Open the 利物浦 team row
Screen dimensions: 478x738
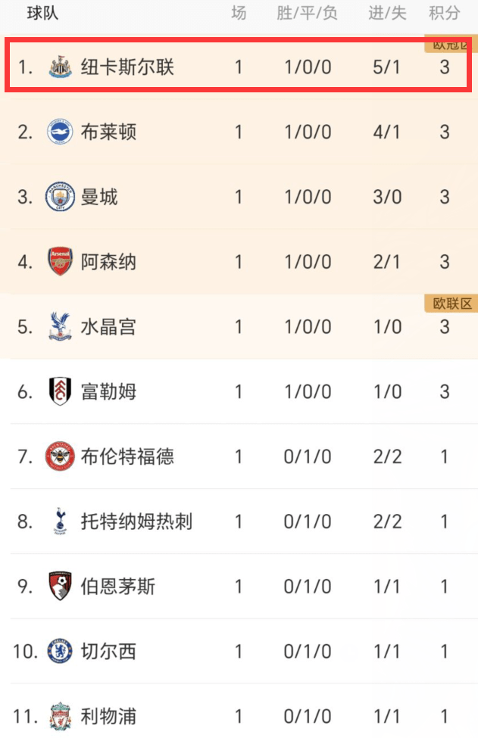click(x=239, y=716)
